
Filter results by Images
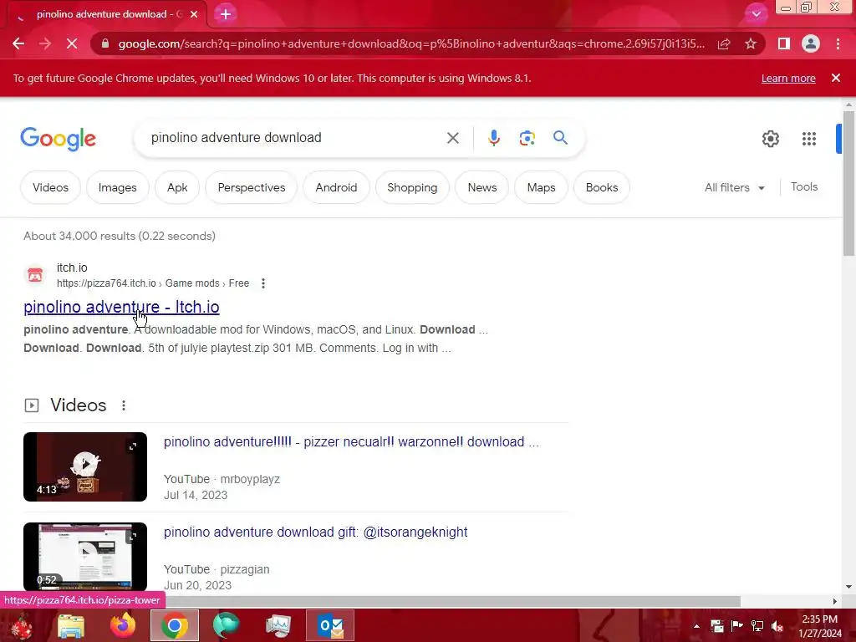(x=117, y=187)
